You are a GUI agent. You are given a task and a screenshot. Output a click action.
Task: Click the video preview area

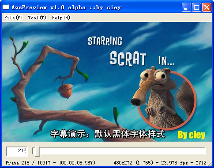pyautogui.click(x=107, y=82)
